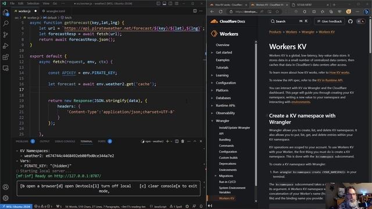
Task: Open the Explorer view in VS Code activity bar
Action: [x=5, y=12]
